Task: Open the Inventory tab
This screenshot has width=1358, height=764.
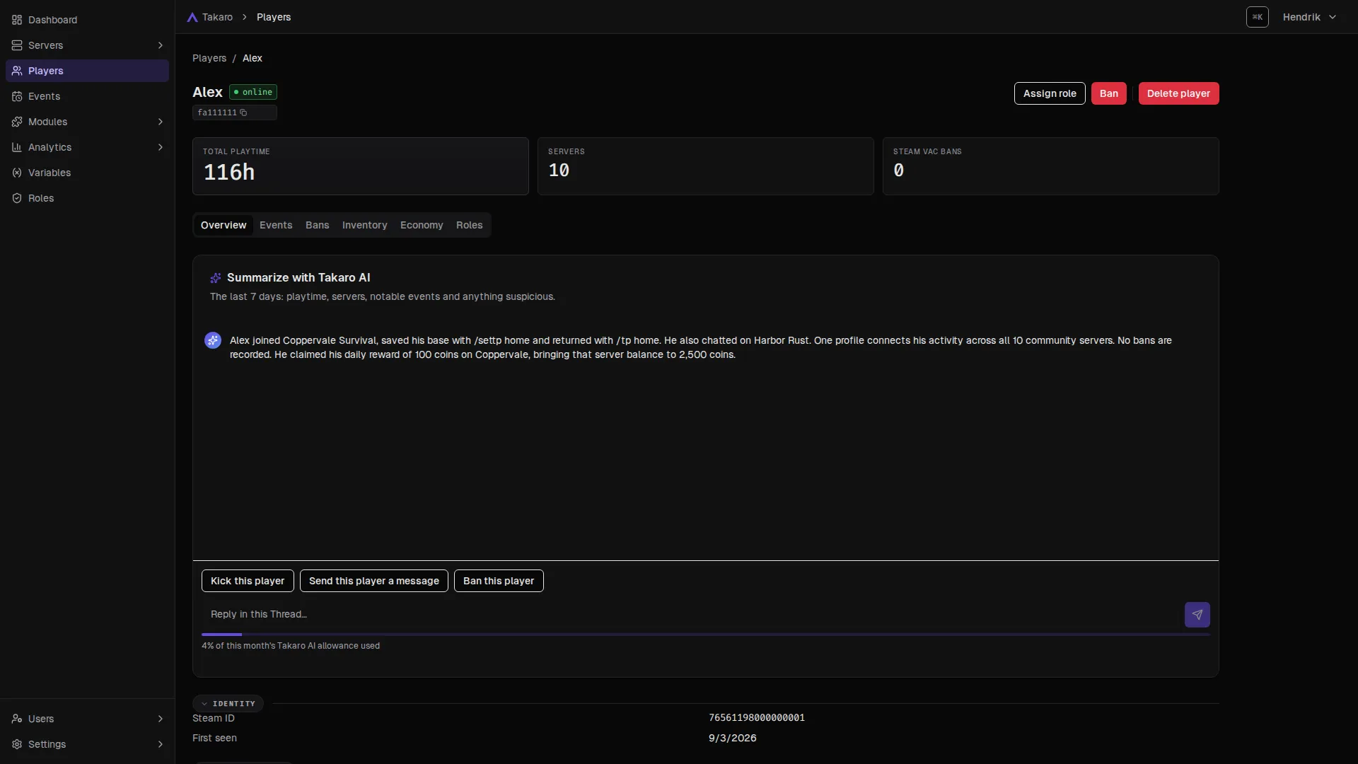Action: coord(364,225)
